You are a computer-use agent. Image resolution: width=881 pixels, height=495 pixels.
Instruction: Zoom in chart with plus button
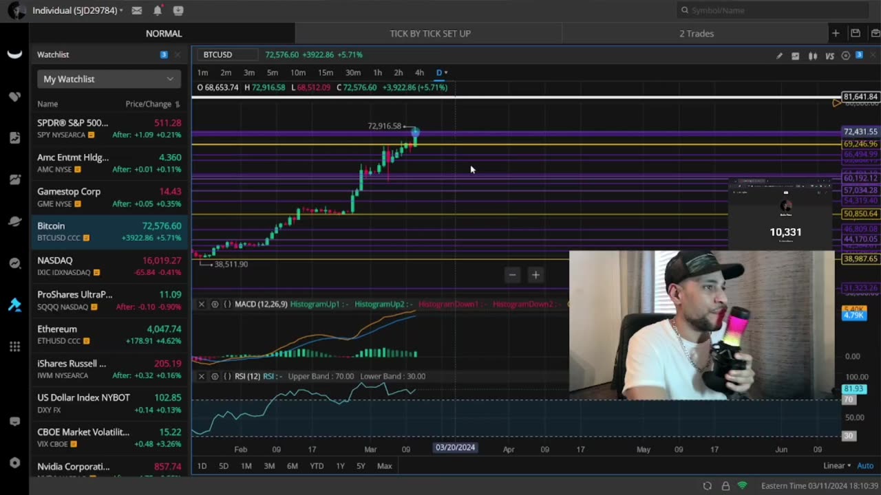[535, 274]
